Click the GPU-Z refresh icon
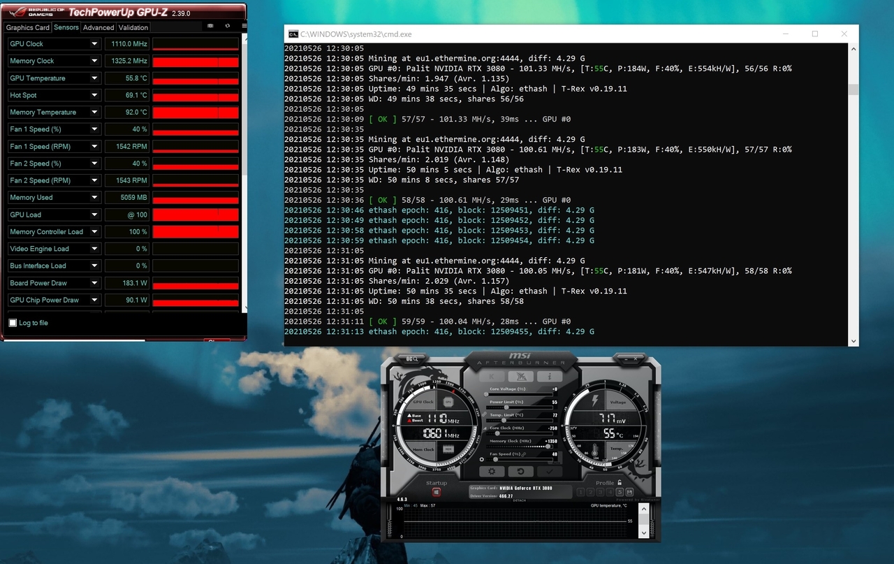The image size is (894, 564). (x=227, y=26)
